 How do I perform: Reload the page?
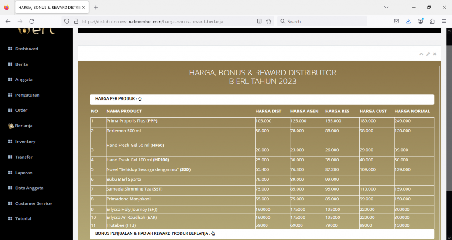pyautogui.click(x=32, y=21)
